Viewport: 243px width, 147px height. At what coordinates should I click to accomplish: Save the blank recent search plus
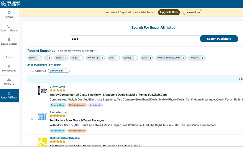(x=49, y=58)
